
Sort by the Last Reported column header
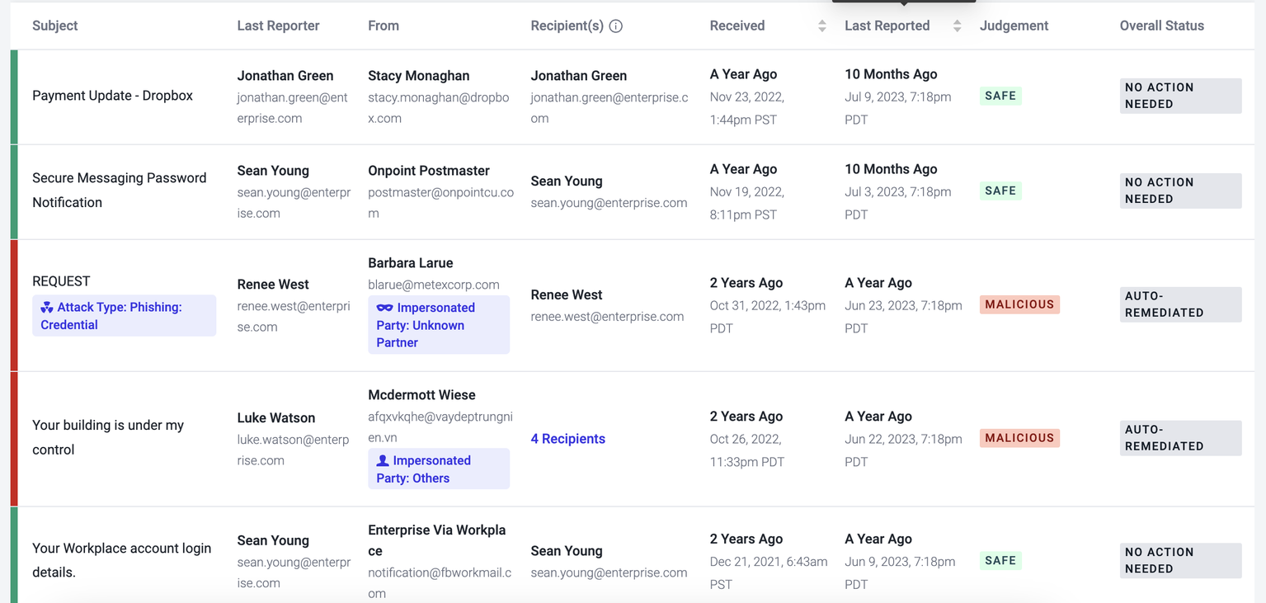[x=887, y=26]
